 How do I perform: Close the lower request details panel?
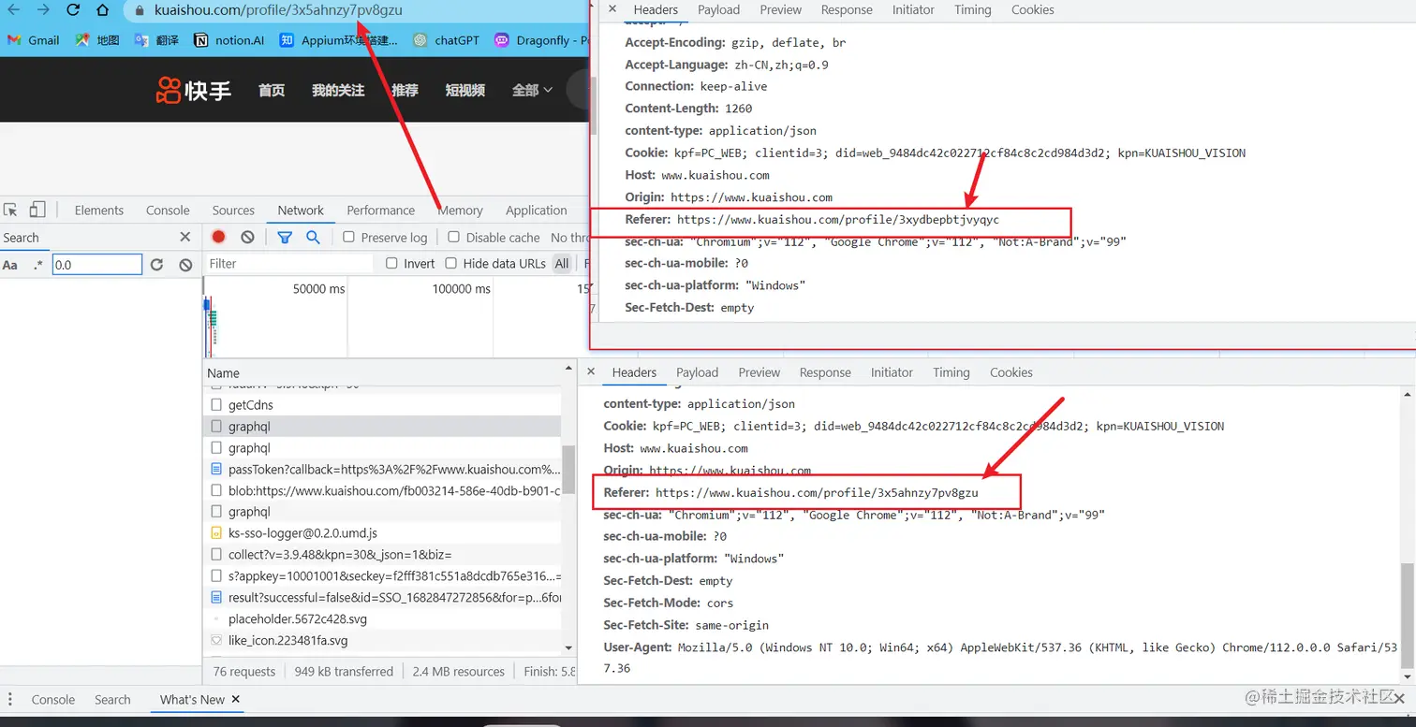[x=590, y=371]
